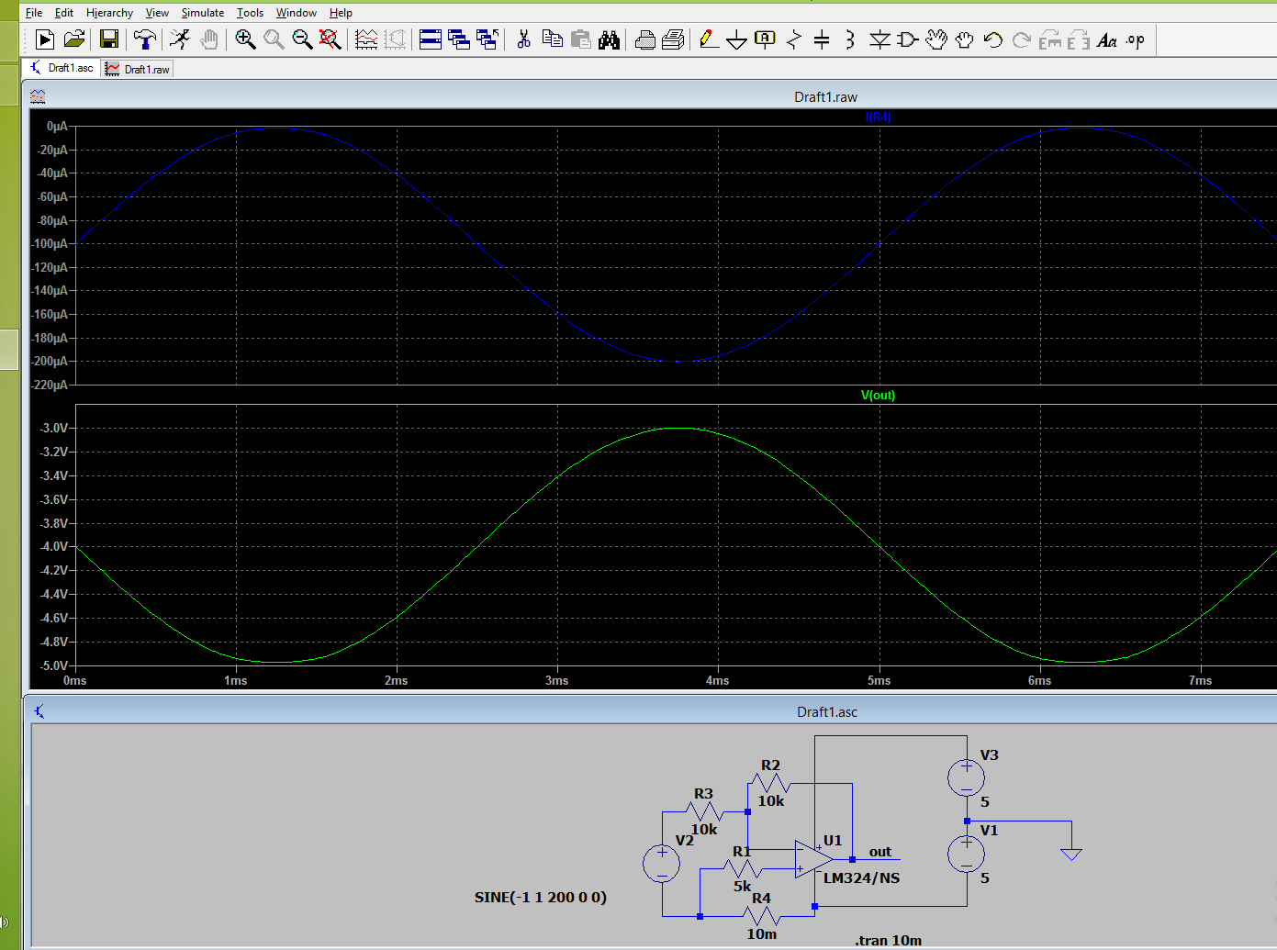Click the R2 10k resistor value
1277x950 pixels.
[x=771, y=800]
